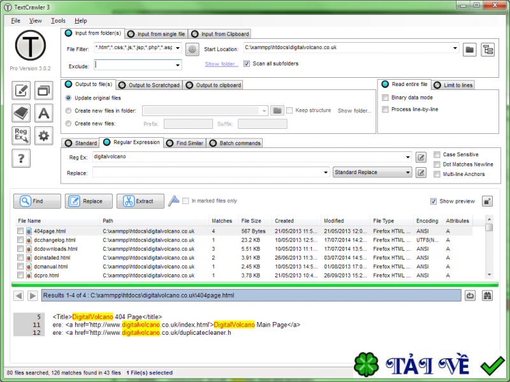Screen dimensions: 510x382
Task: Click the expand preview icon beside Show preview
Action: pyautogui.click(x=486, y=201)
